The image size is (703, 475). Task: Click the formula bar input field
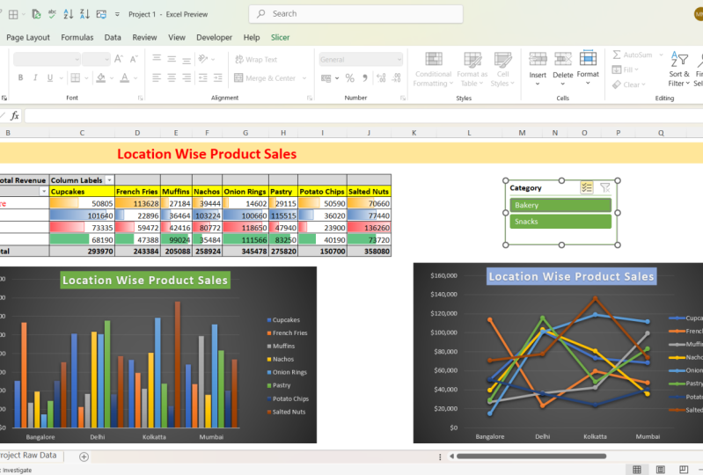pyautogui.click(x=363, y=116)
